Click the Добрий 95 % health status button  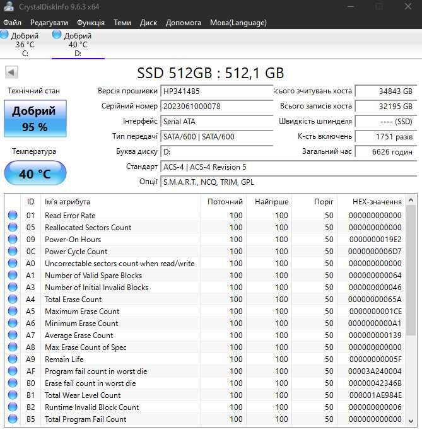tap(35, 119)
